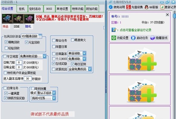Image resolution: width=176 pixels, height=119 pixels.
Task: Enable 日常副本 checkbox
Action: (54, 54)
